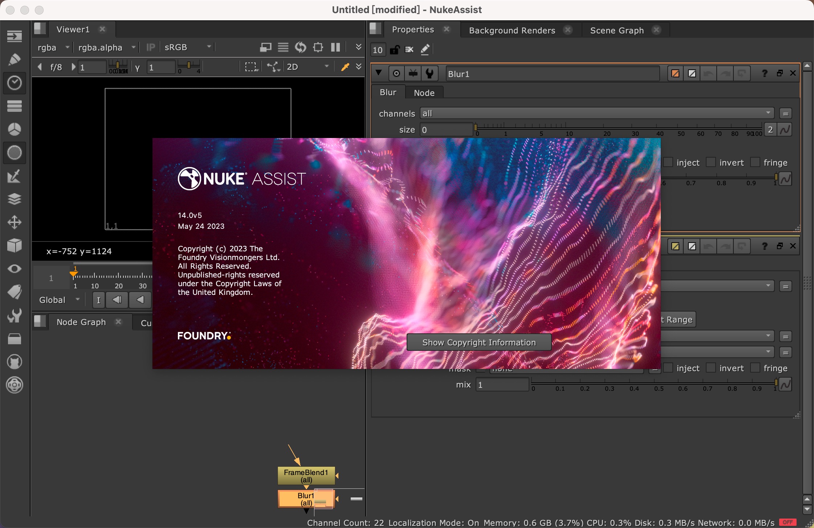Toggle the lower panel inject checkbox
Screen dimensions: 814x528
(x=668, y=367)
